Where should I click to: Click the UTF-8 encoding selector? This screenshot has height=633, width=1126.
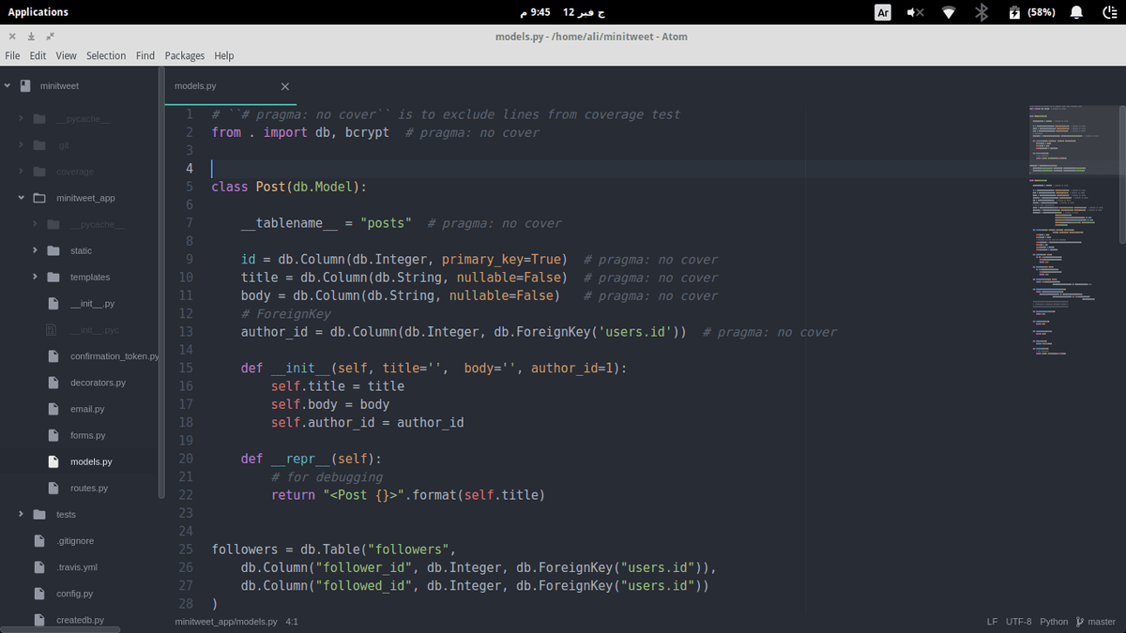(1018, 622)
